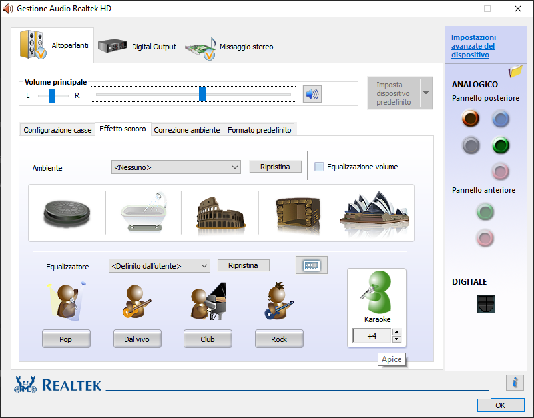Click the pink rear panel jack
Viewport: 534px width, 418px height.
pyautogui.click(x=500, y=171)
